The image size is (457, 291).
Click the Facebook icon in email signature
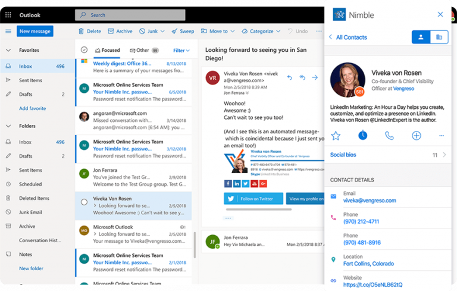228,183
